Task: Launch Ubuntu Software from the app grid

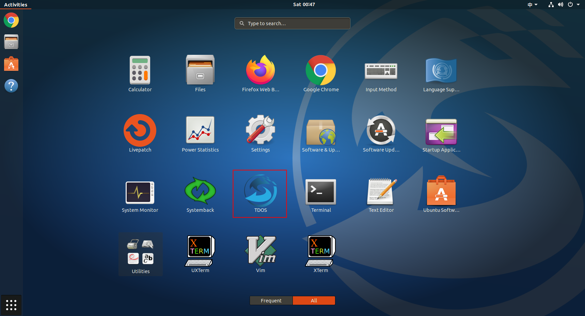Action: [x=441, y=194]
